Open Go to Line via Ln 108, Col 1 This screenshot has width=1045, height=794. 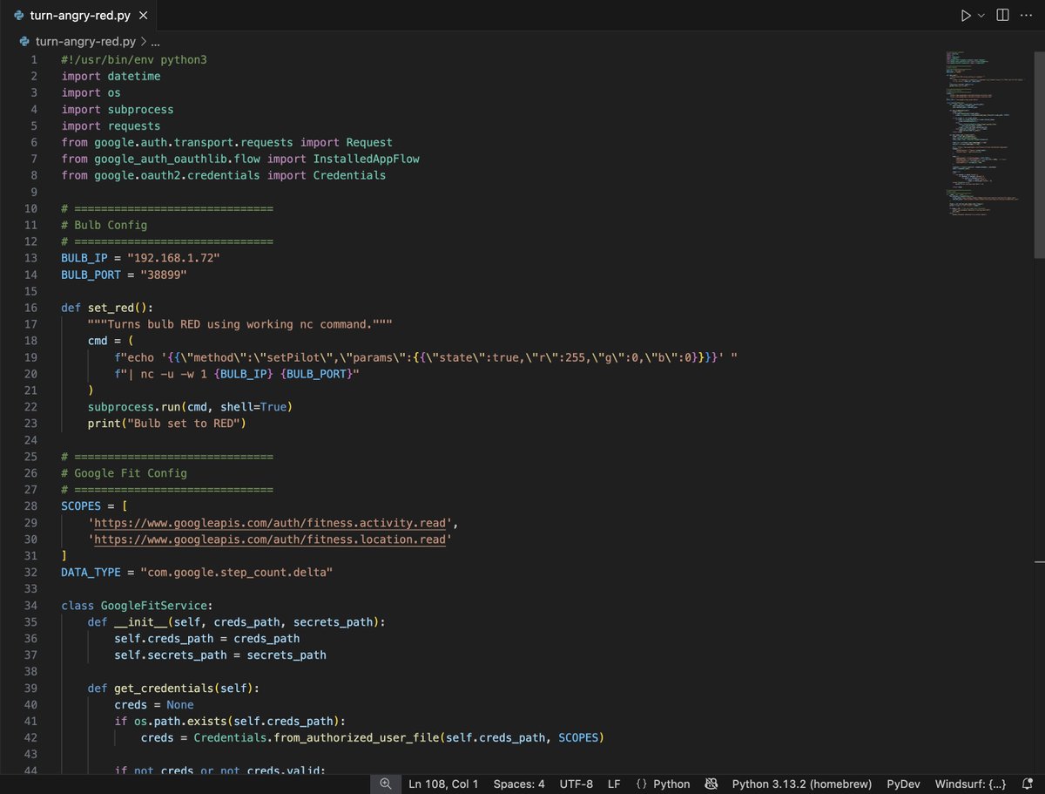tap(443, 784)
